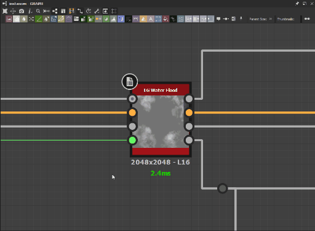Add a Text node from toolbar

[151, 19]
